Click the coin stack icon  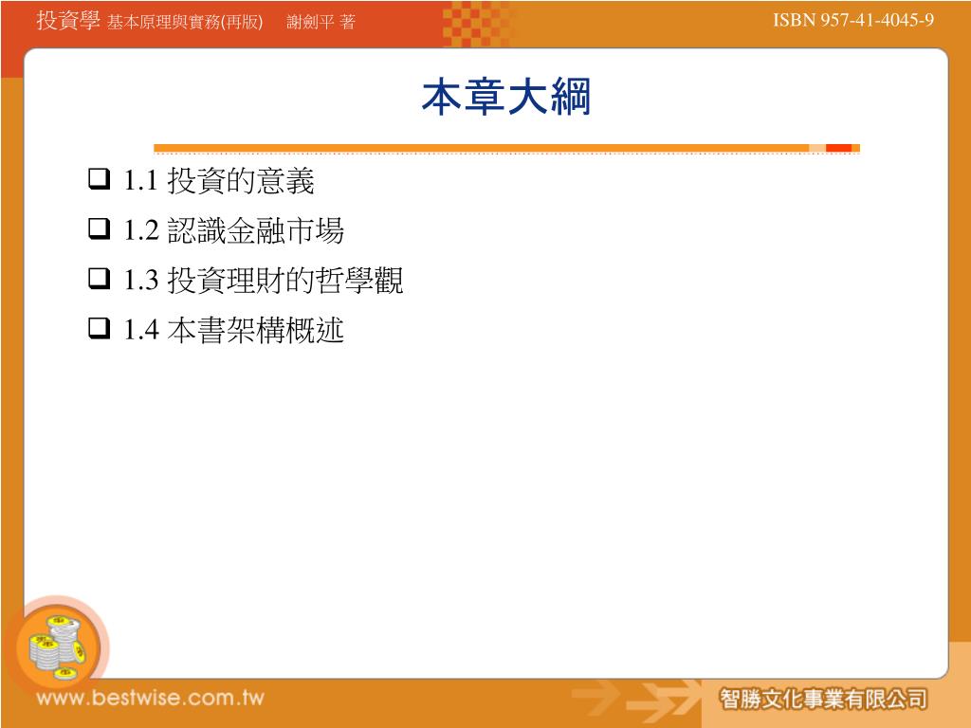pos(58,646)
